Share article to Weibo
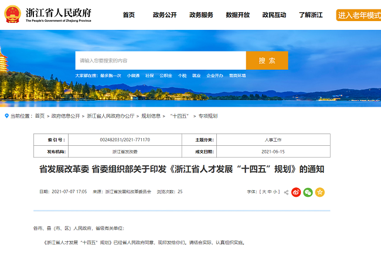Screen dimensions: 381x253 (296, 192)
